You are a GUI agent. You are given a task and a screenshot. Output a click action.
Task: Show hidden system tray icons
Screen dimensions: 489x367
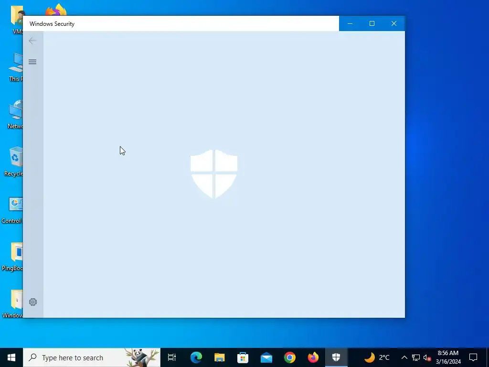[x=404, y=357]
